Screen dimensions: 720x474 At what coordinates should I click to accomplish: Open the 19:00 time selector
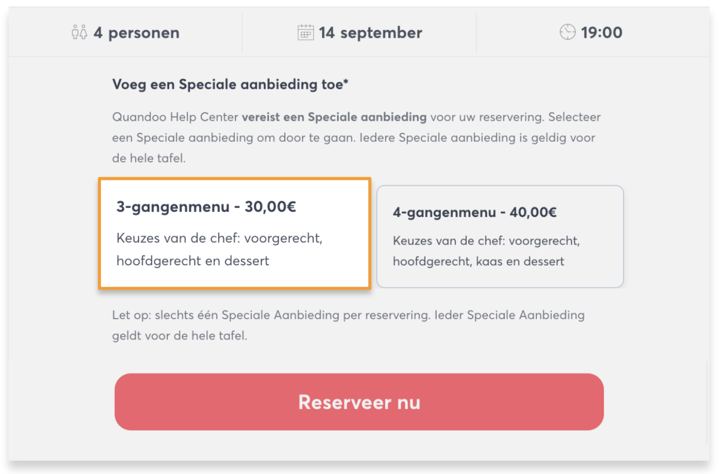[x=601, y=33]
